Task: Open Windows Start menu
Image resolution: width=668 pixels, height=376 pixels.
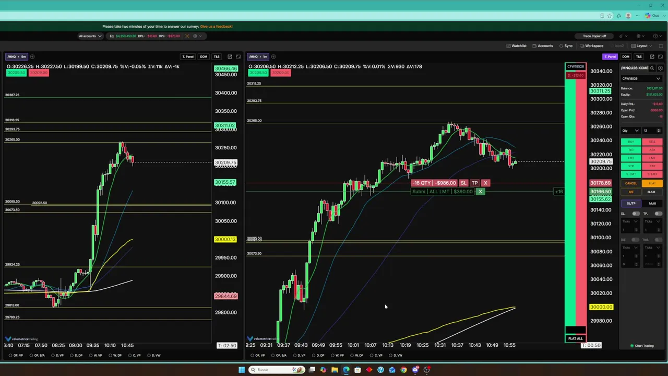Action: coord(242,370)
